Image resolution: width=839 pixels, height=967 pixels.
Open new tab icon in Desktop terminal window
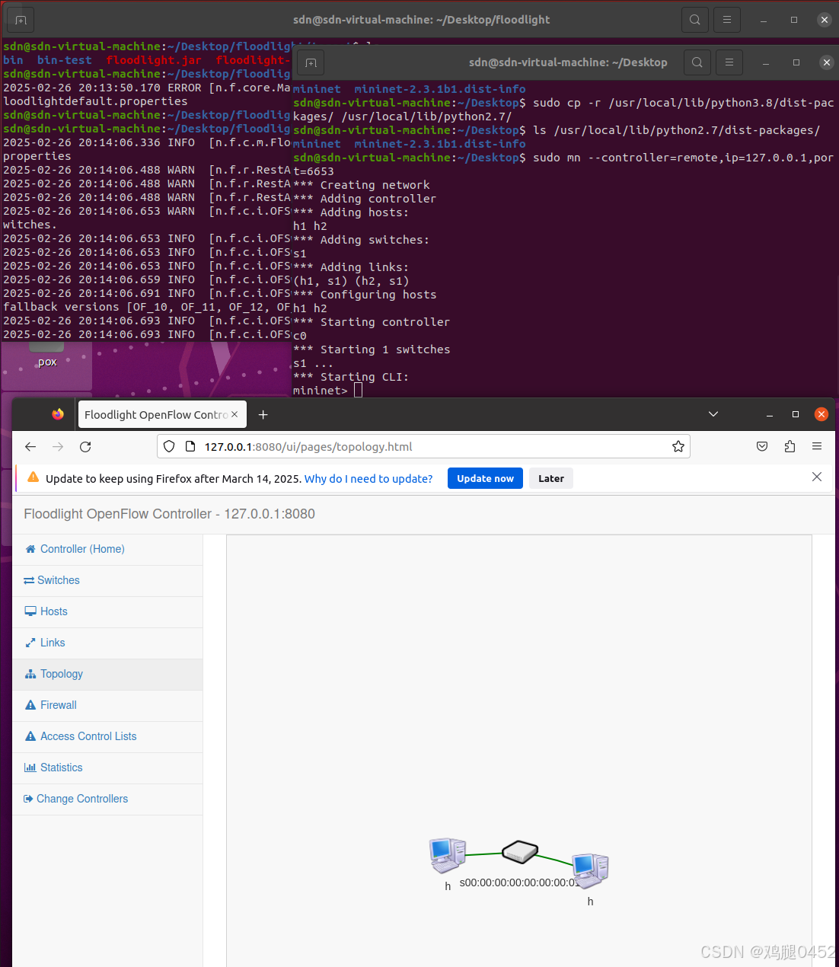pos(311,62)
